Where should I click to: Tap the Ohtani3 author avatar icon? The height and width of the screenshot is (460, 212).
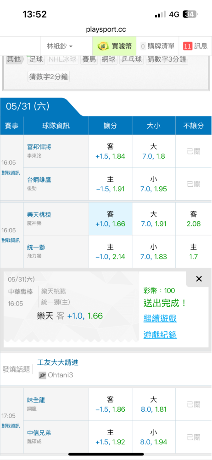coord(43,375)
